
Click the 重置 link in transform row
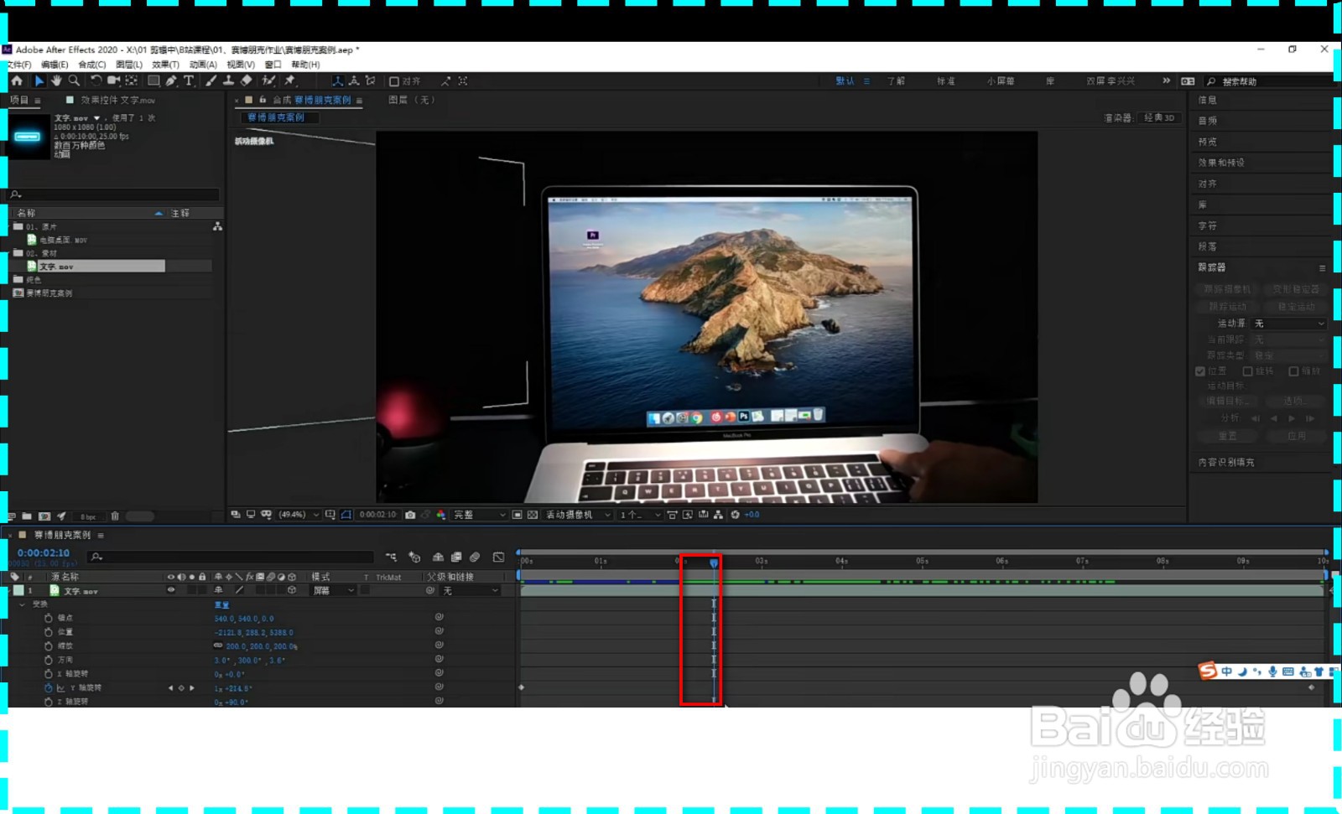tap(221, 604)
